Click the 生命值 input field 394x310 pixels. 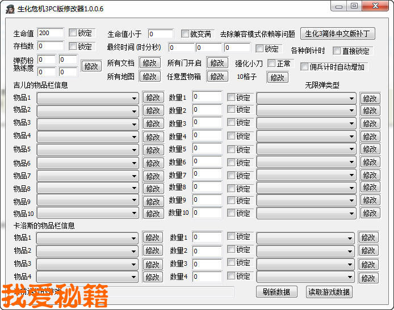51,33
